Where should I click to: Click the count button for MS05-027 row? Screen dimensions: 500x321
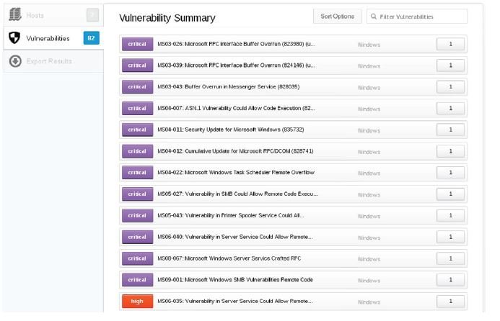point(450,194)
